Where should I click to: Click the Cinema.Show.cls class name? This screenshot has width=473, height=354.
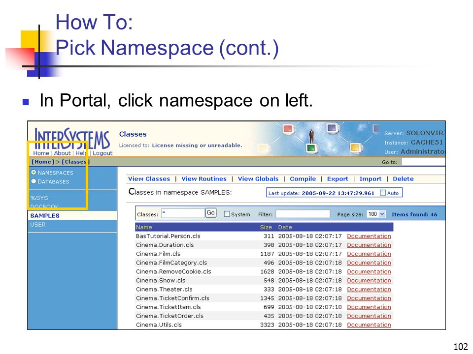click(161, 281)
